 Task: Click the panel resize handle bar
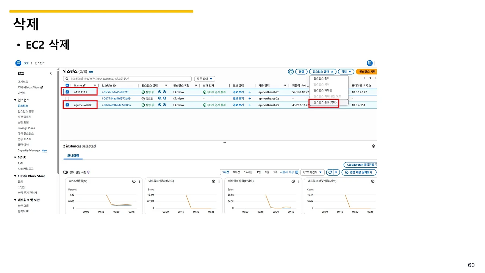coord(225,142)
